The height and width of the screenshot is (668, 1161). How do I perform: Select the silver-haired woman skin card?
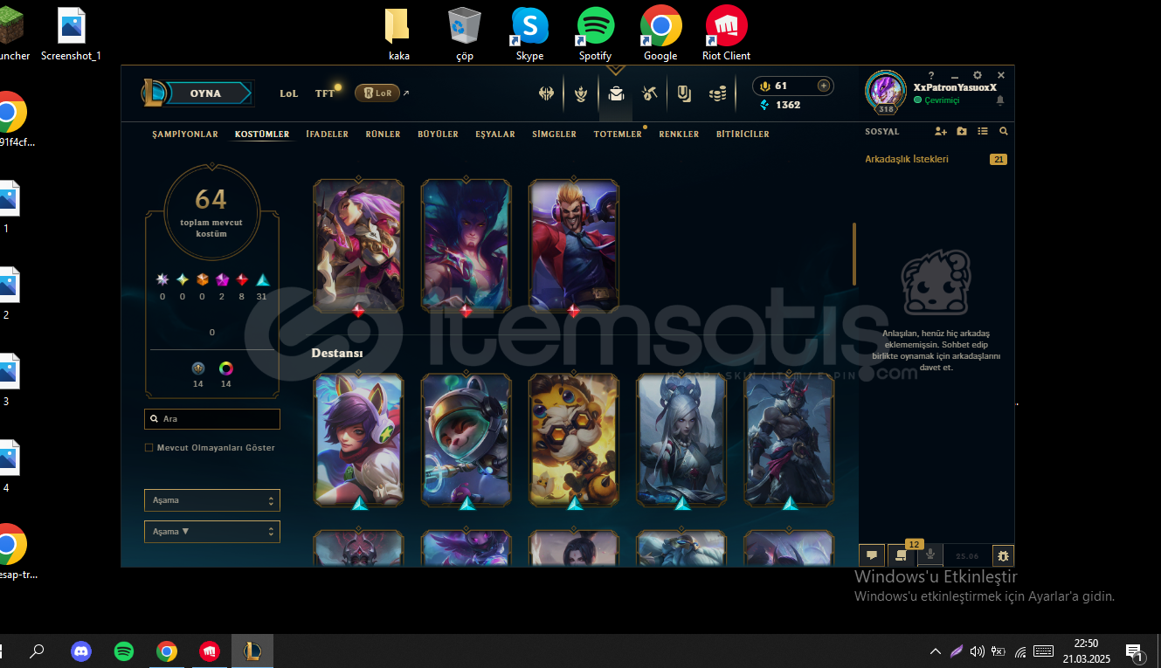click(681, 440)
